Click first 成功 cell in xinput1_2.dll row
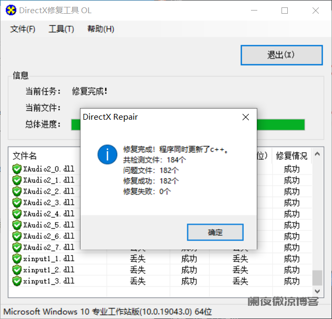Image resolution: width=332 pixels, height=319 pixels. (189, 270)
